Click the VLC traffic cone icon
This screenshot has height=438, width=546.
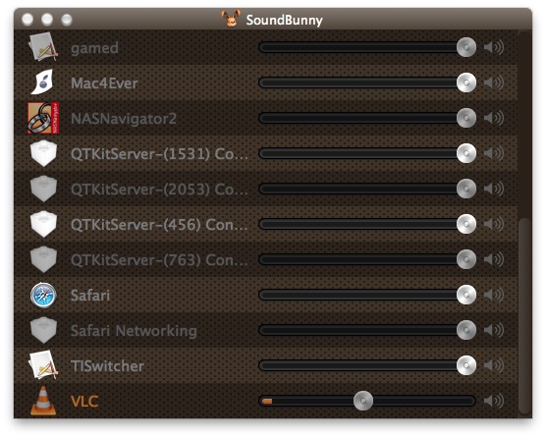click(43, 401)
